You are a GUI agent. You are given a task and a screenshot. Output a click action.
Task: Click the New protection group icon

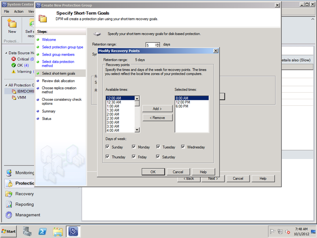[x=12, y=23]
